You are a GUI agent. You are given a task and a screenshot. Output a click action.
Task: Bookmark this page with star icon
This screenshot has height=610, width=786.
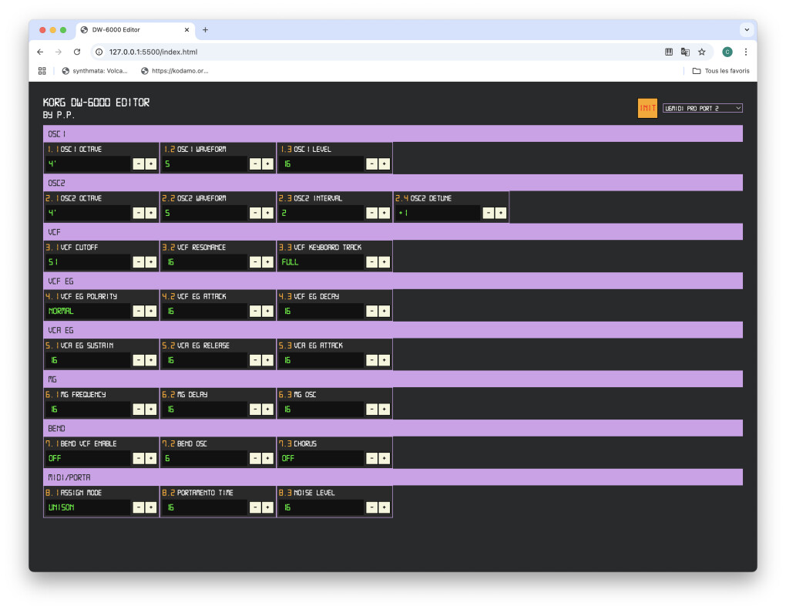point(702,52)
